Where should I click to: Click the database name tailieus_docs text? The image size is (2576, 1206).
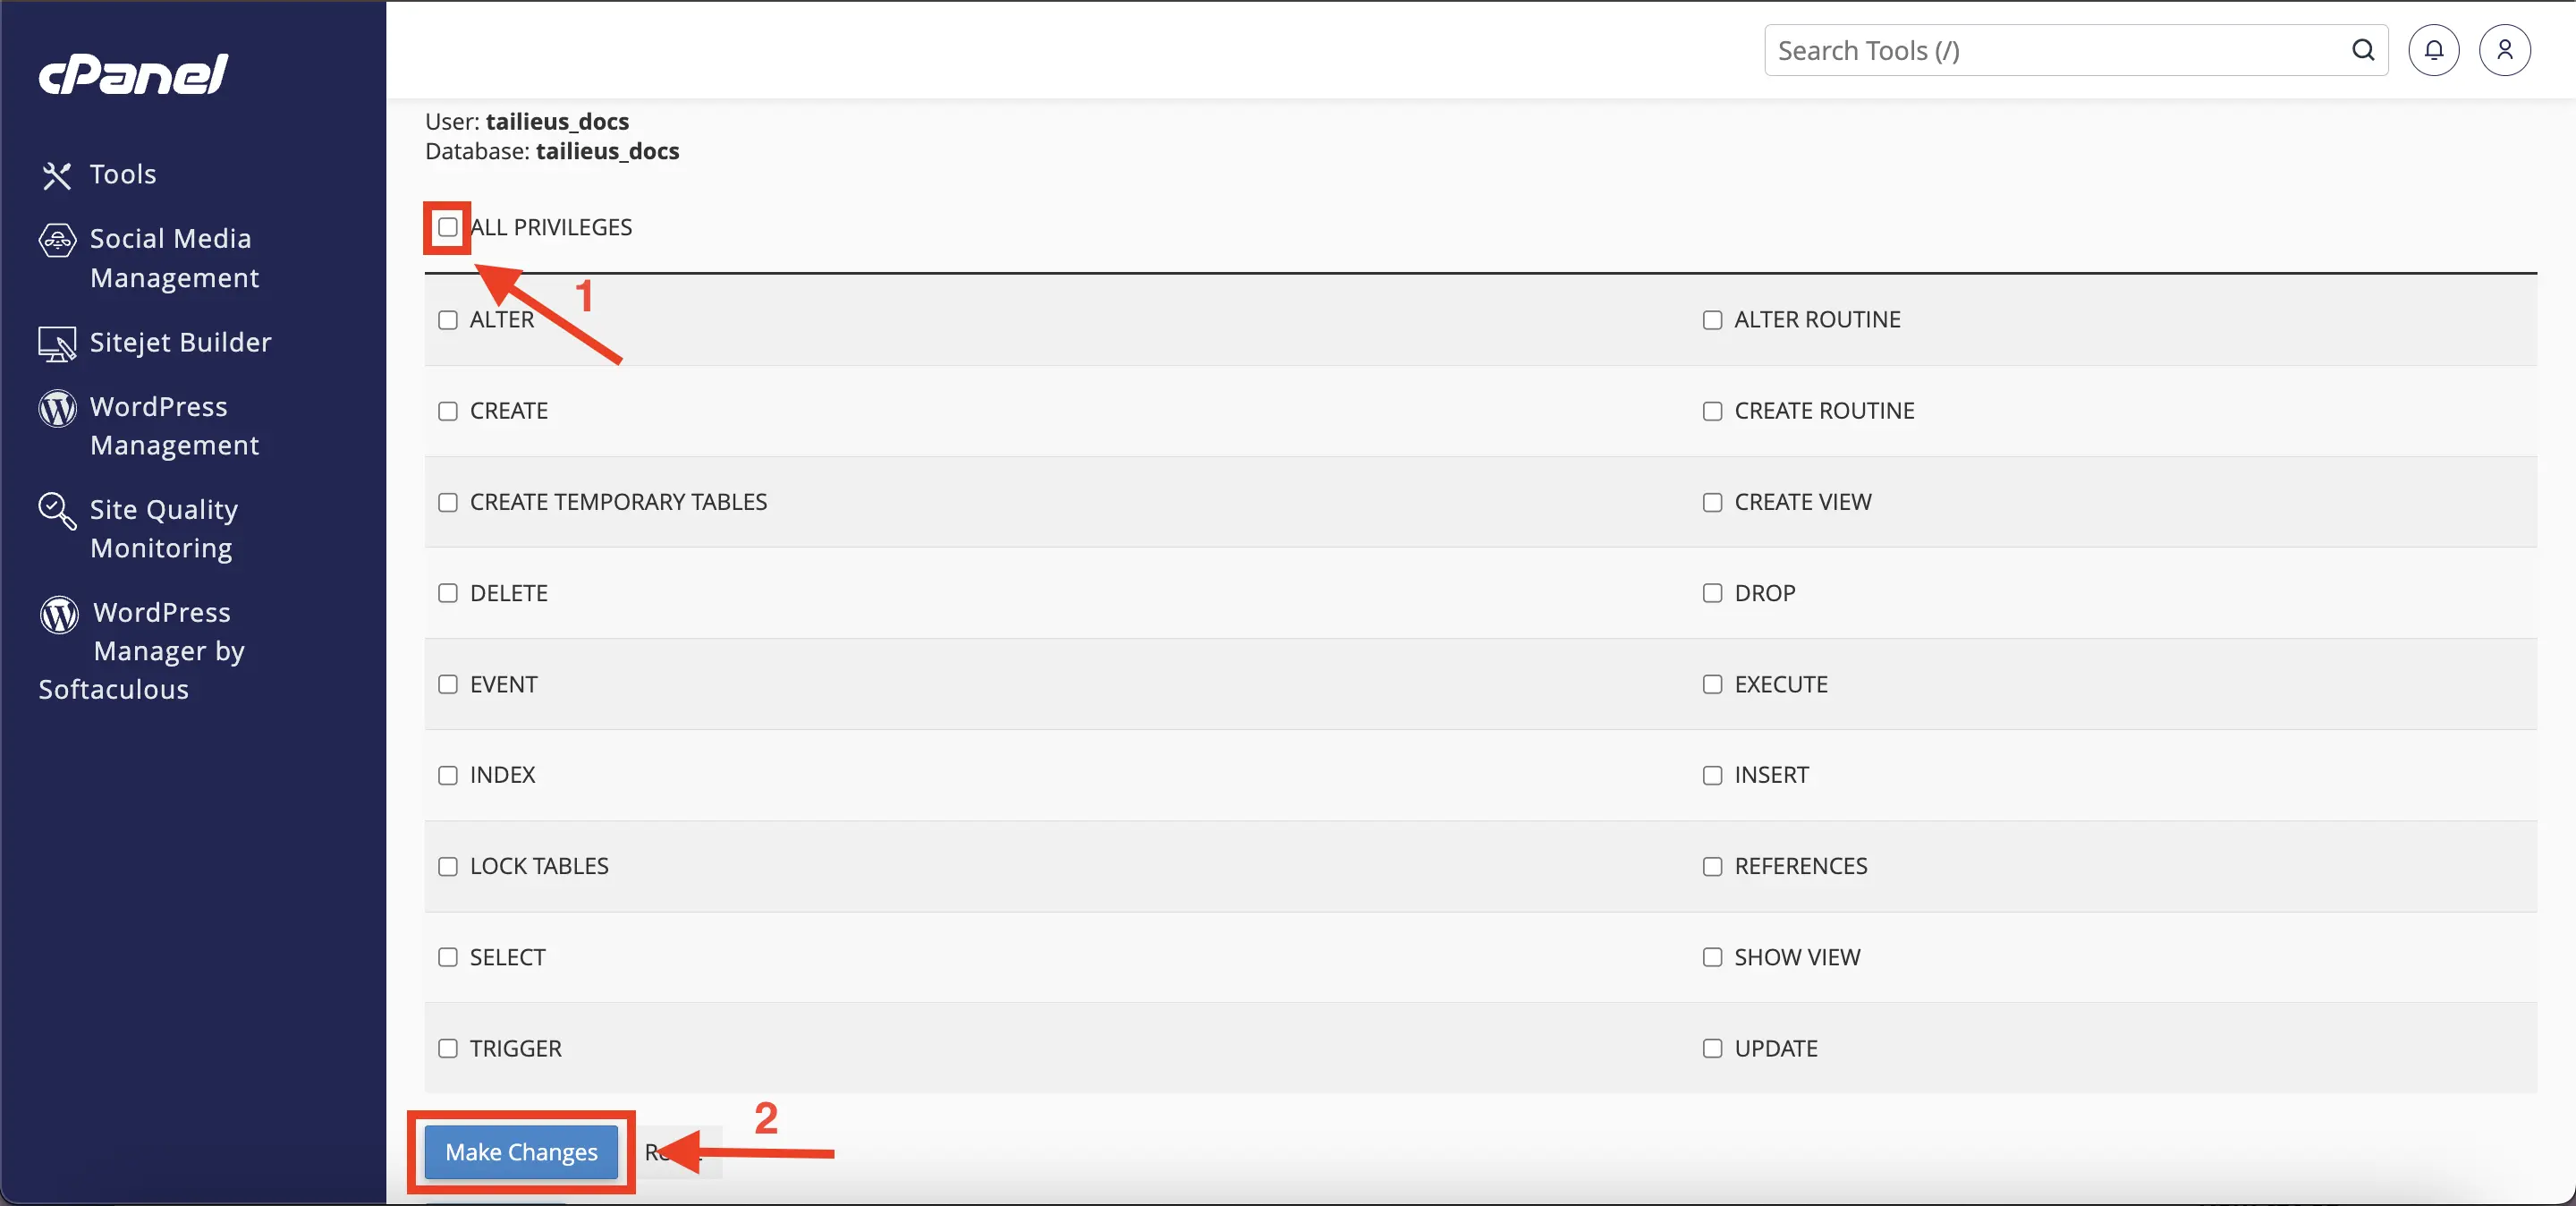[x=607, y=151]
